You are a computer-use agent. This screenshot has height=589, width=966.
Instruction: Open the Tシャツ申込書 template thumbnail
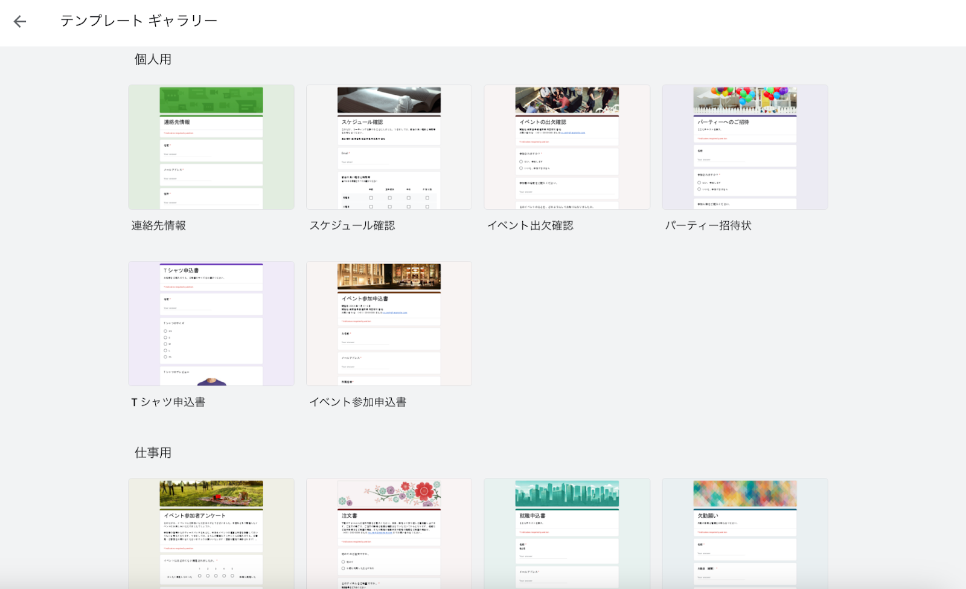coord(211,324)
